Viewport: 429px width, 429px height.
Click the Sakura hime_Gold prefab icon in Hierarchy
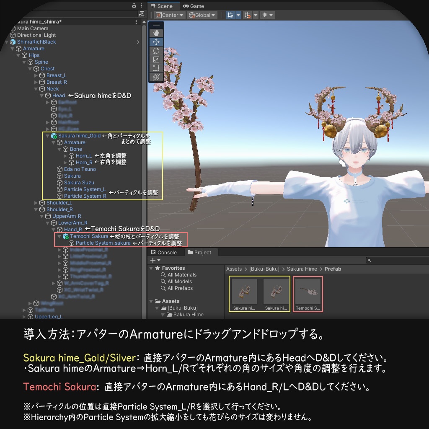click(x=53, y=136)
